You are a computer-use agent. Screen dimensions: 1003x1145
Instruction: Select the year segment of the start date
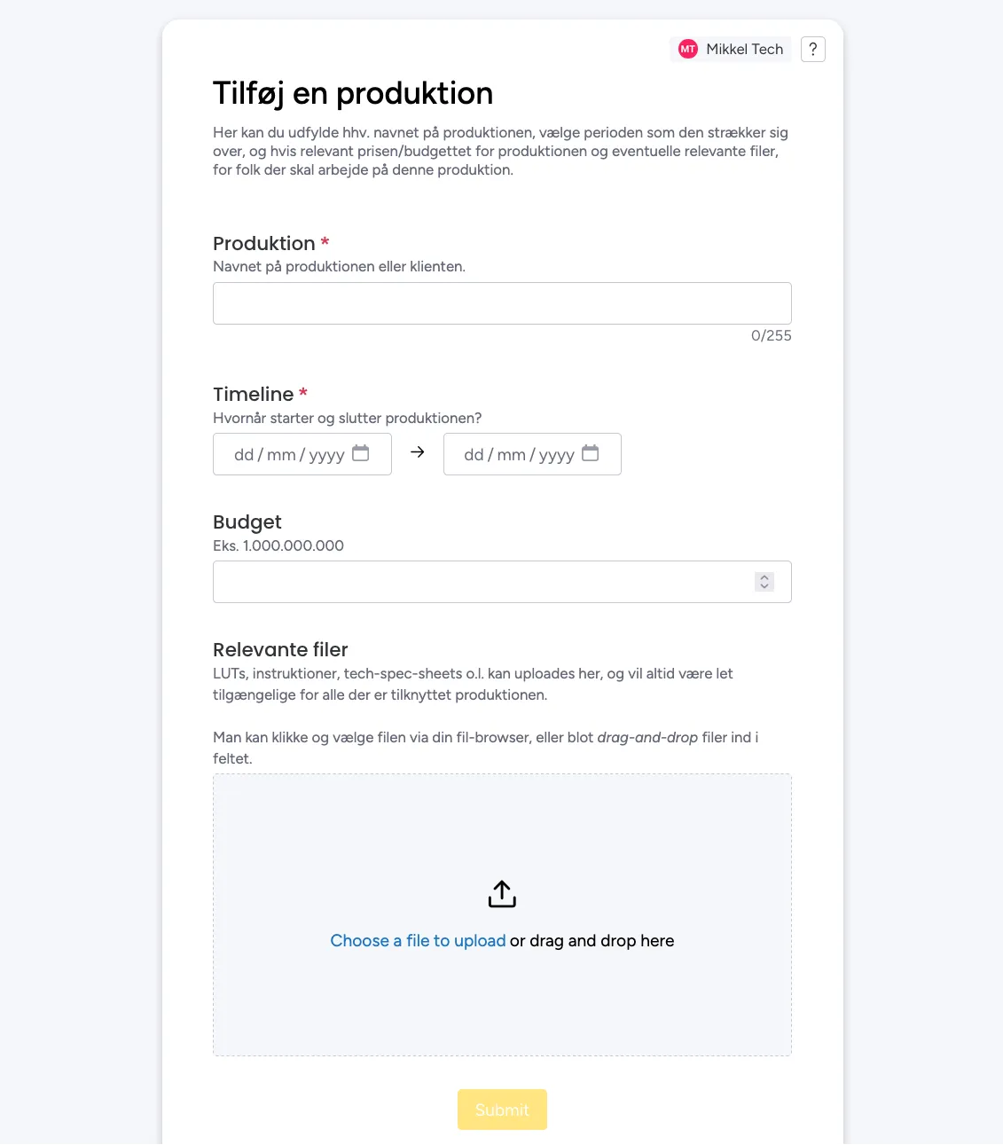[326, 455]
